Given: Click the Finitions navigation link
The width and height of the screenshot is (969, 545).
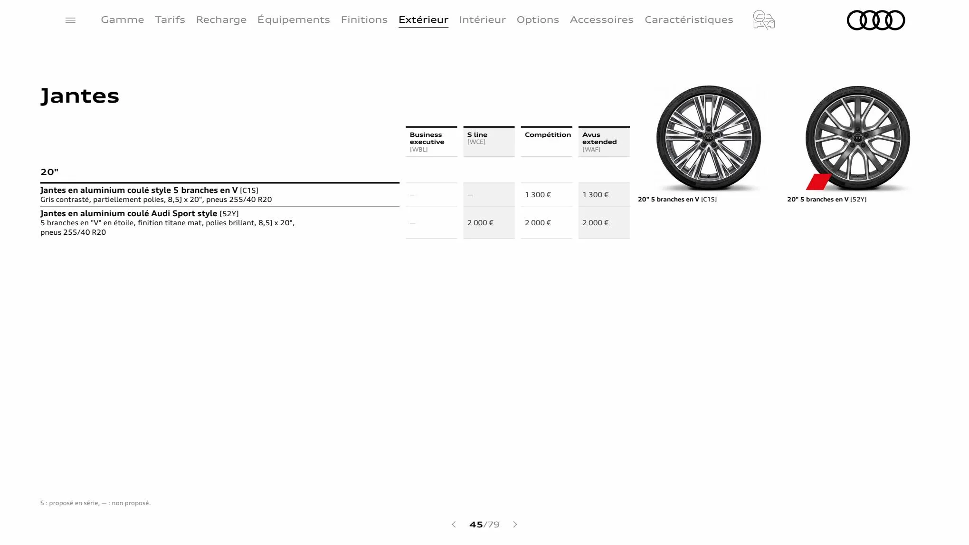Looking at the screenshot, I should (364, 19).
